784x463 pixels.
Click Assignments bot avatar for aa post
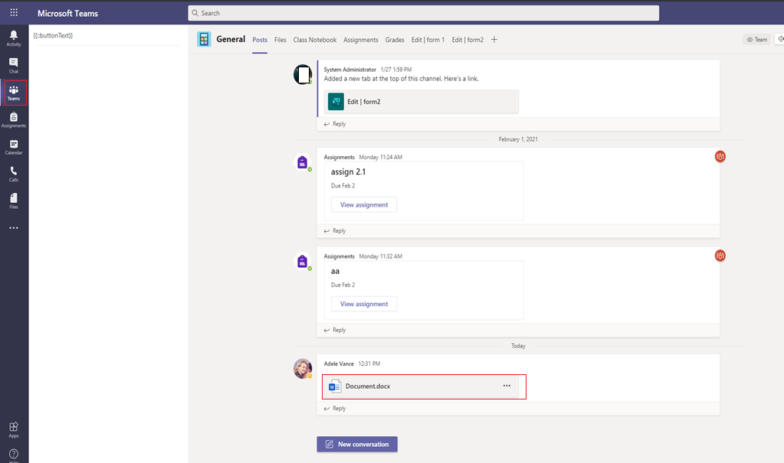(x=302, y=261)
